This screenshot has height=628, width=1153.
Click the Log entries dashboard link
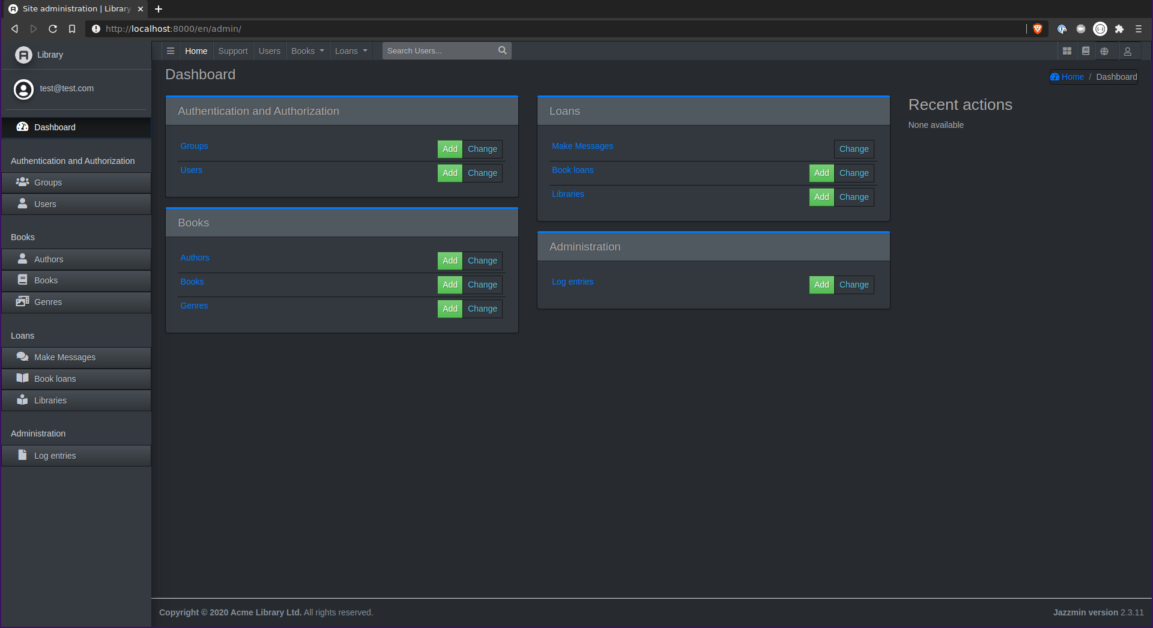(572, 282)
